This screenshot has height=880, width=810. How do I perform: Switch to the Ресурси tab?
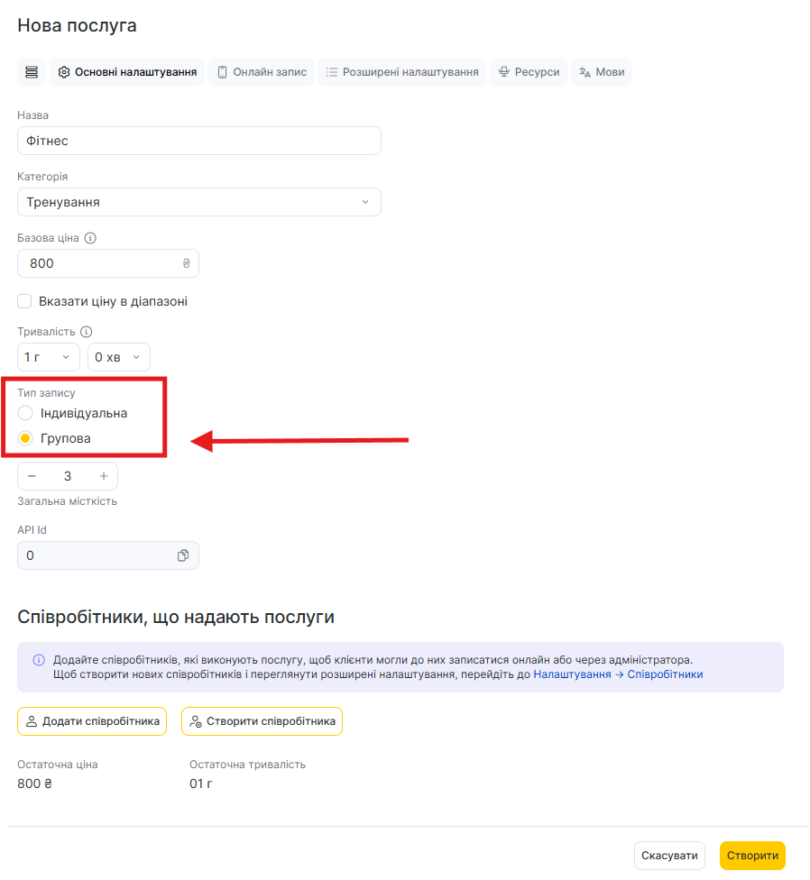pyautogui.click(x=529, y=72)
